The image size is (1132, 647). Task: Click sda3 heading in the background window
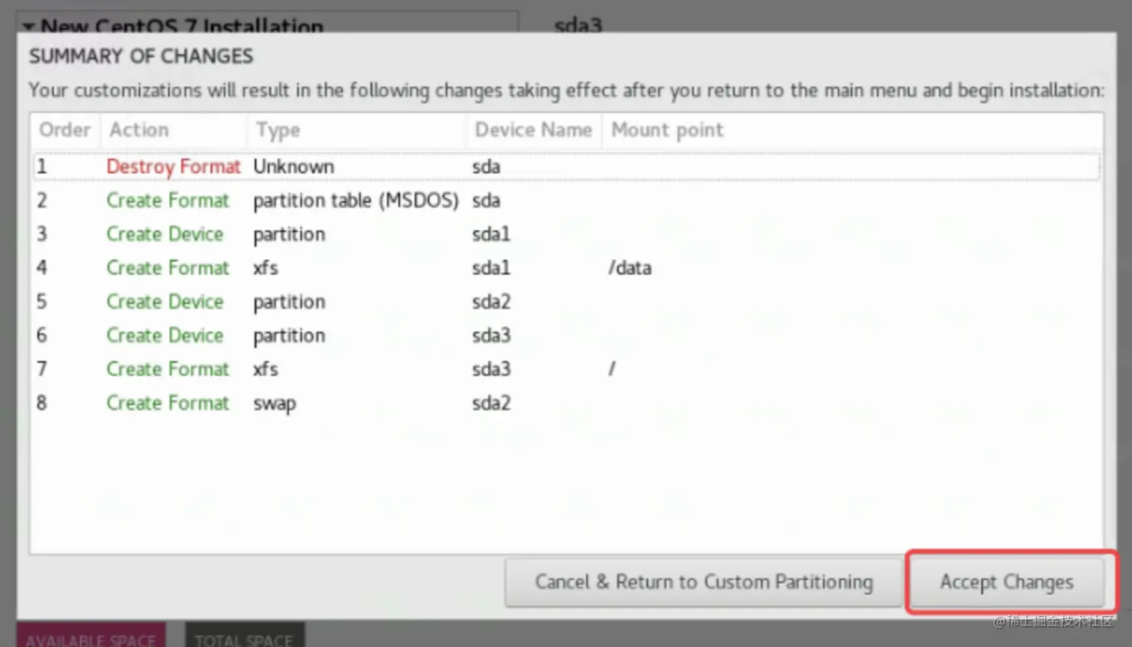click(x=578, y=25)
